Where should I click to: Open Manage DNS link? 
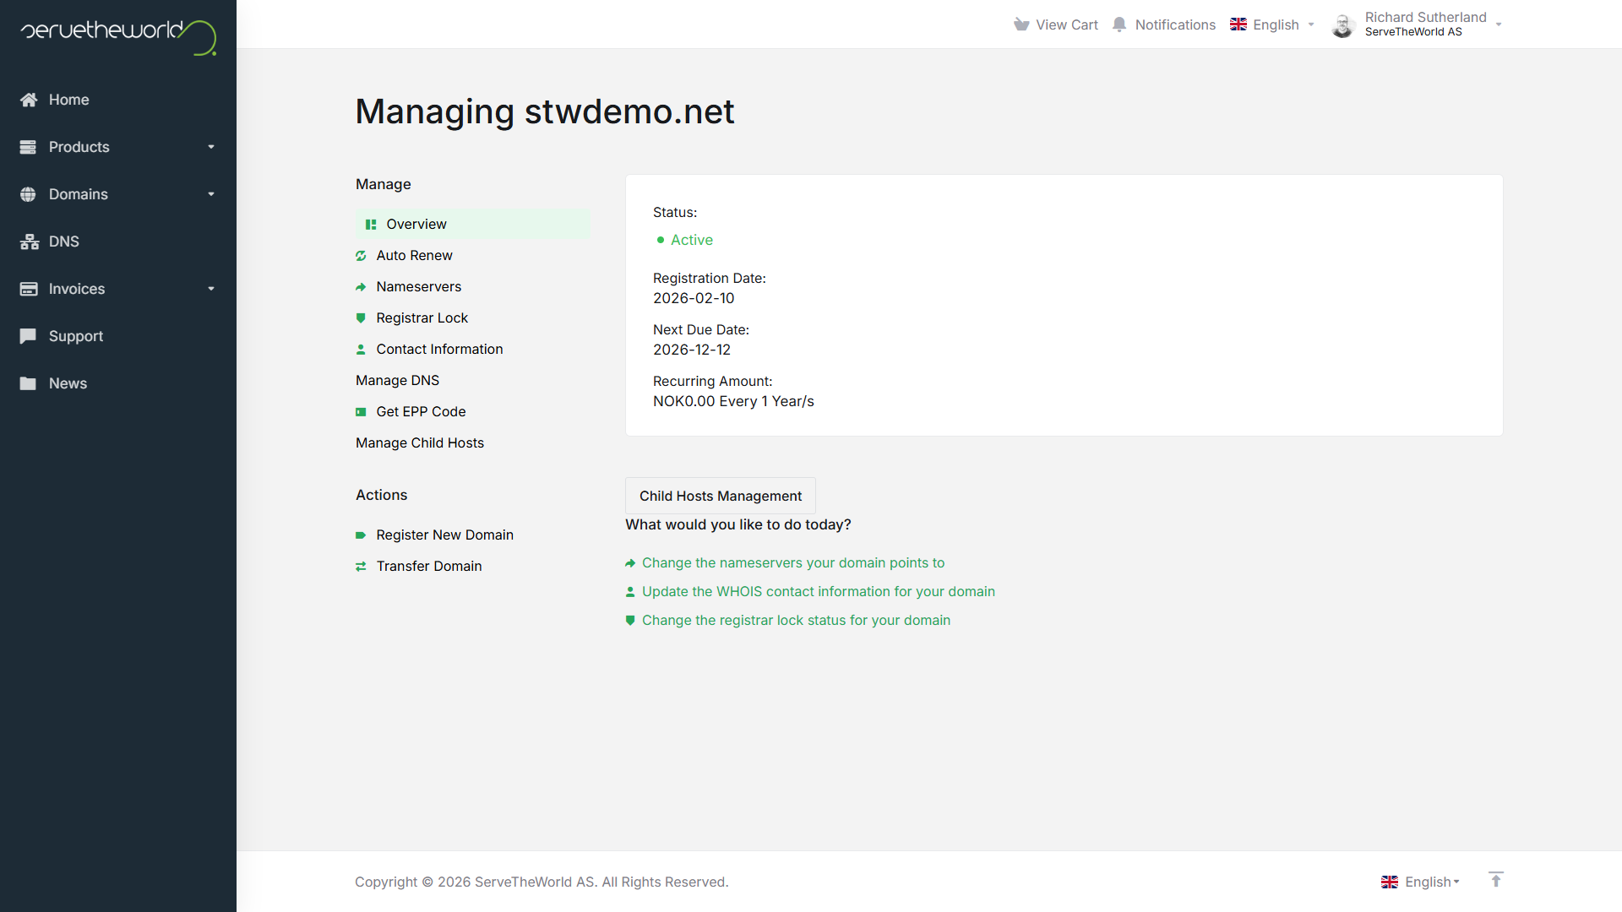398,381
